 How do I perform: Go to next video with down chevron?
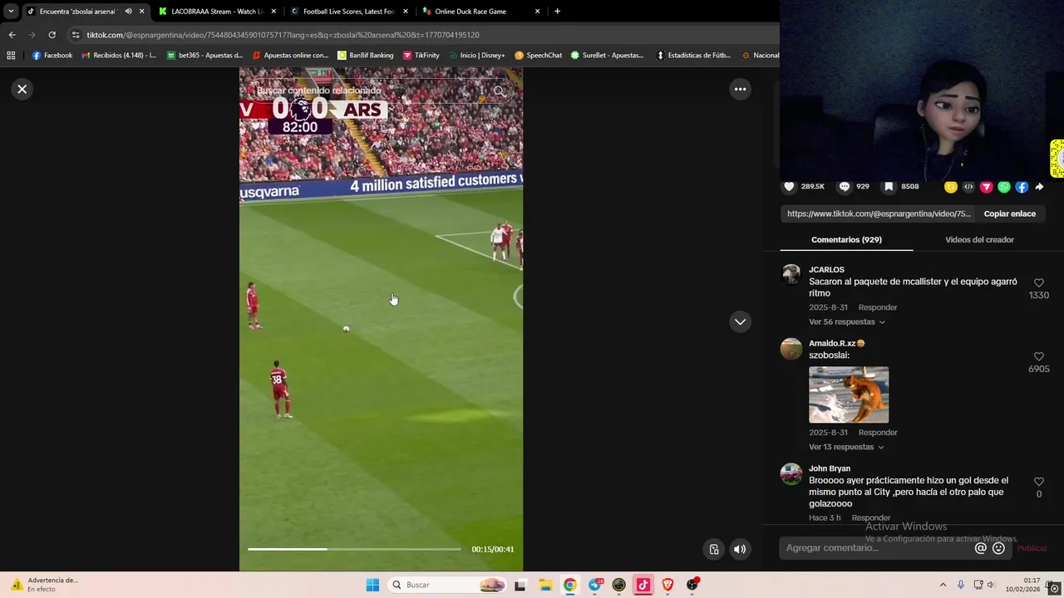pyautogui.click(x=740, y=321)
